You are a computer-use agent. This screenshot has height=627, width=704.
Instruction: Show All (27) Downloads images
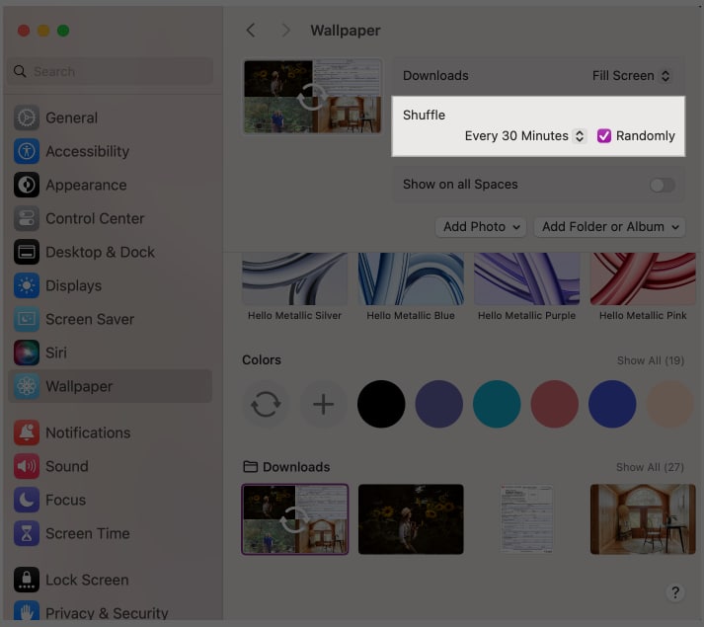[x=650, y=468]
